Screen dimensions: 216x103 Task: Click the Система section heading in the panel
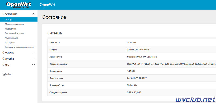click(55, 33)
